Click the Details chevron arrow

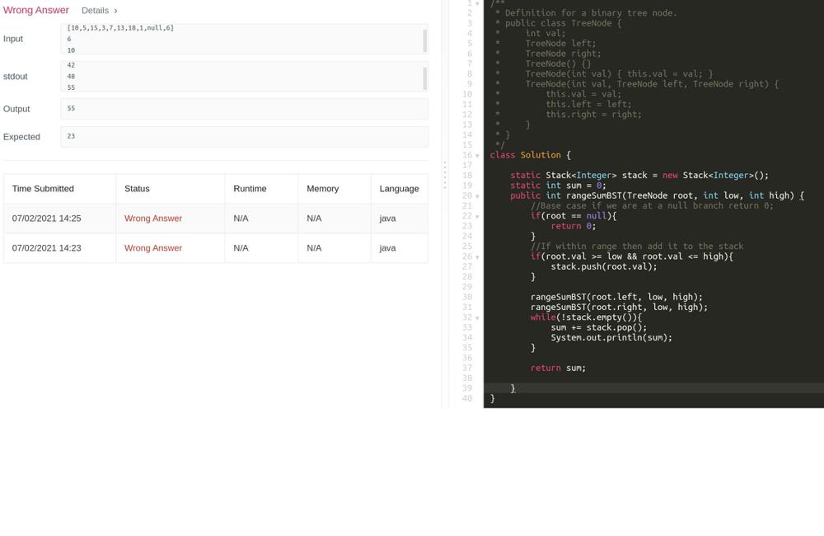tap(115, 11)
